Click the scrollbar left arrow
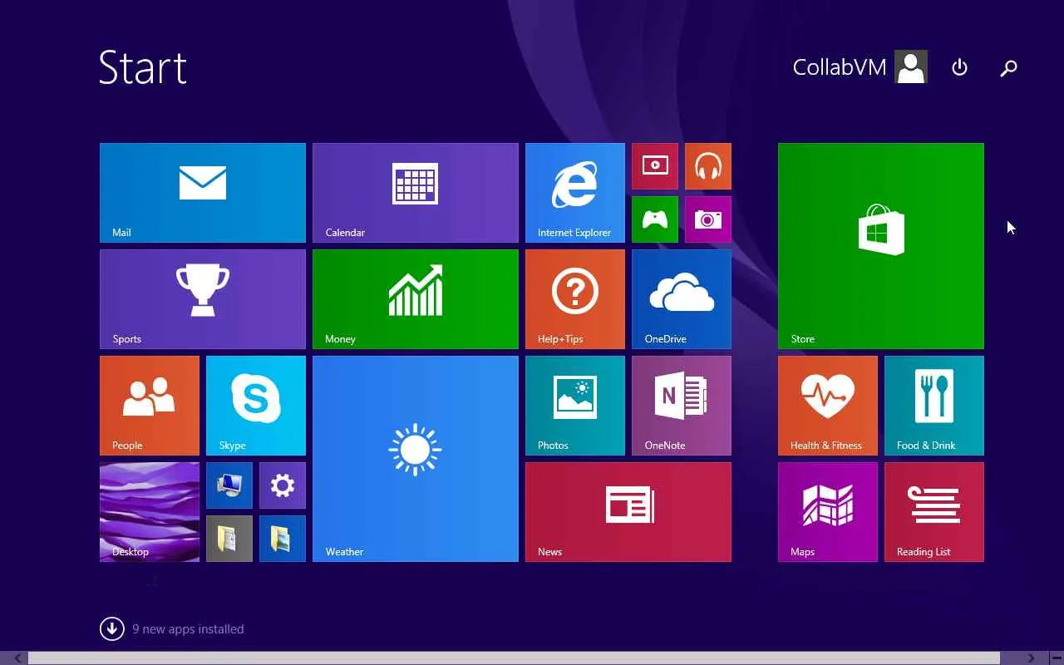Viewport: 1064px width, 665px height. click(x=17, y=658)
